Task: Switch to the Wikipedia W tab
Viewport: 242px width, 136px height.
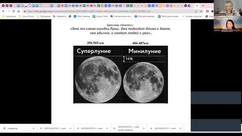Action: point(142,6)
